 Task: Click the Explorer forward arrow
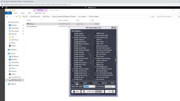(x=11, y=17)
